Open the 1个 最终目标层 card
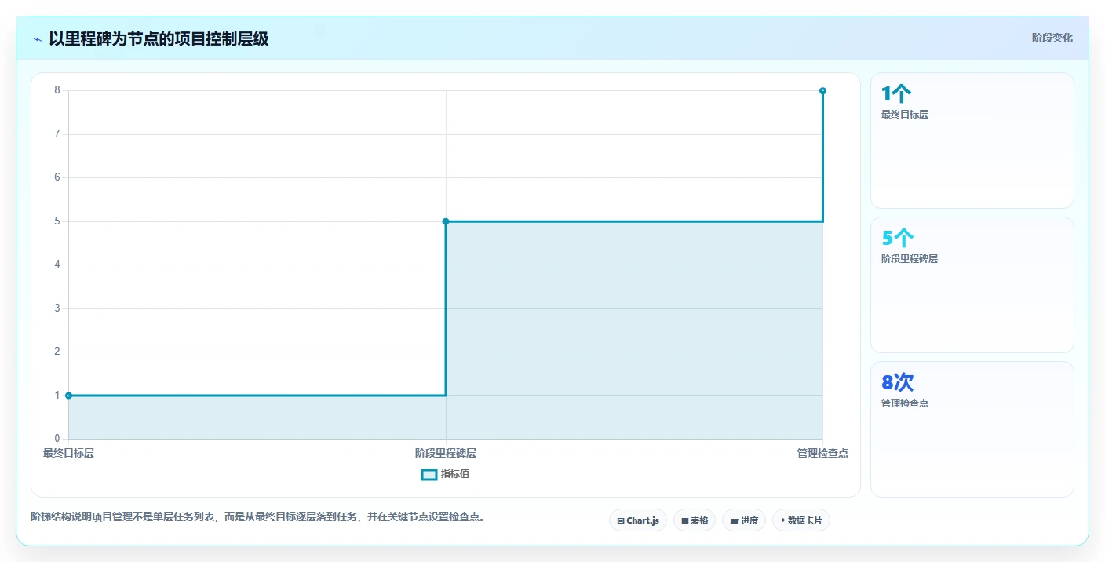This screenshot has height=562, width=1105. [x=972, y=140]
